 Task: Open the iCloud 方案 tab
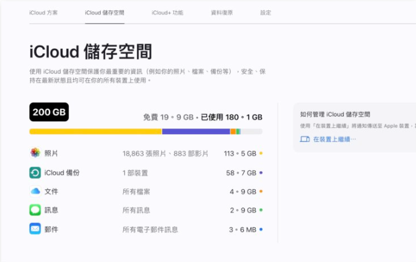(43, 13)
